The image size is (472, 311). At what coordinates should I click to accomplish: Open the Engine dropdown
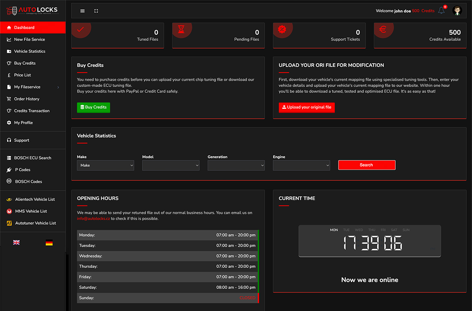point(301,165)
